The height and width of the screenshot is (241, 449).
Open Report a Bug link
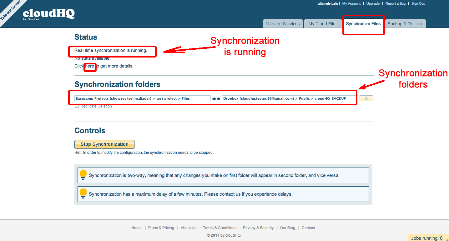point(396,4)
